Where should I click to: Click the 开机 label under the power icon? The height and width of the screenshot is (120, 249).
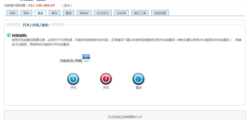click(x=73, y=87)
